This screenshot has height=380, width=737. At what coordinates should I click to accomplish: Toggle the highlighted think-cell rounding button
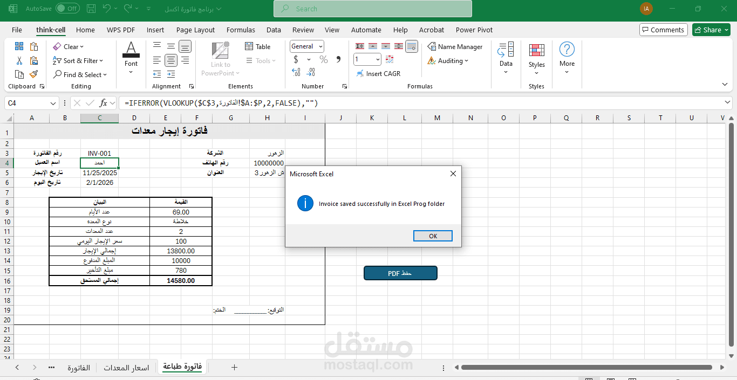click(412, 46)
